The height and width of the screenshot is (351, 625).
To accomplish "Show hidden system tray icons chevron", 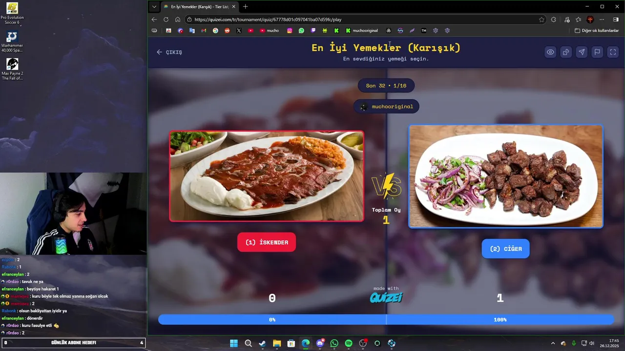I will point(553,343).
